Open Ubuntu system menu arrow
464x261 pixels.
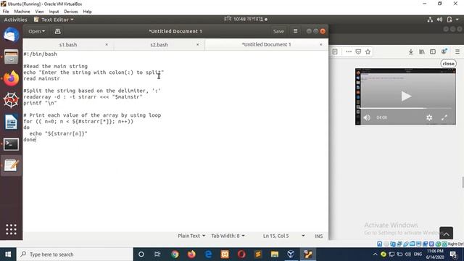(457, 20)
